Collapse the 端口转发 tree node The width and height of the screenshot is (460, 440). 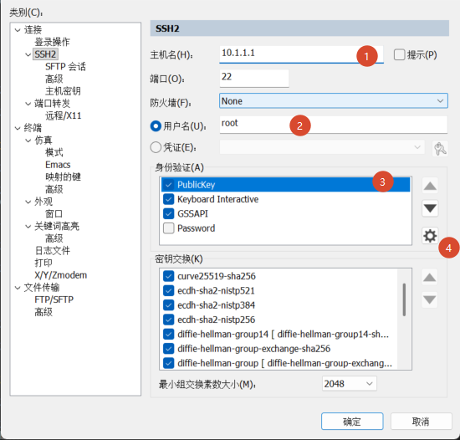(28, 104)
